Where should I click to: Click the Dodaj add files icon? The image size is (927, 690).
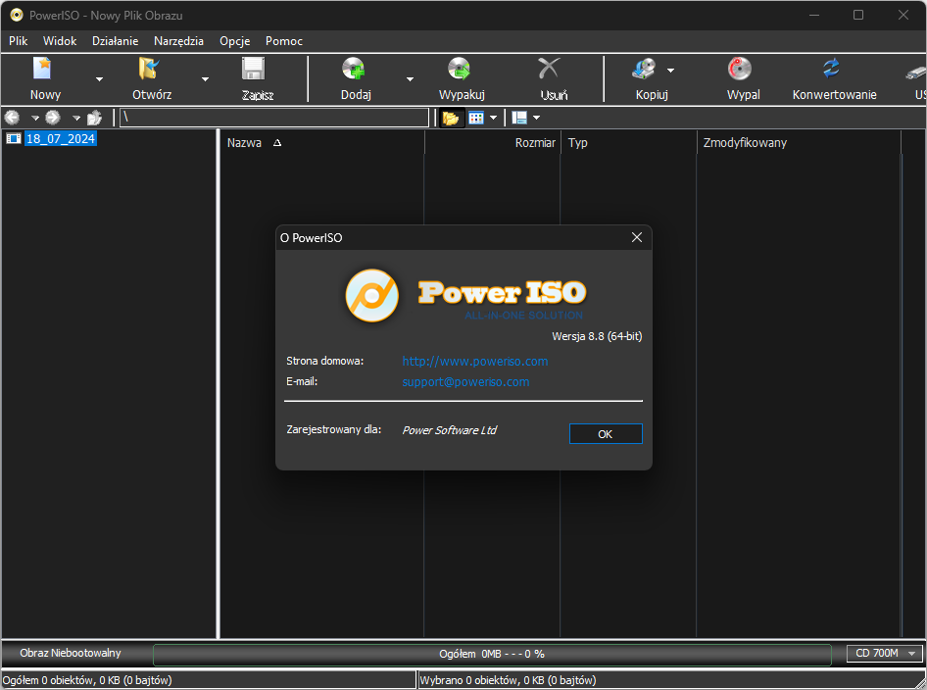354,69
